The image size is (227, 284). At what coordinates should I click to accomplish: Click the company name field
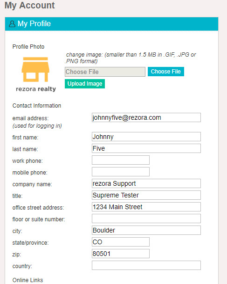point(146,183)
